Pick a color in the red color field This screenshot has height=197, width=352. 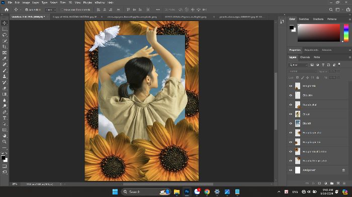(x=319, y=33)
